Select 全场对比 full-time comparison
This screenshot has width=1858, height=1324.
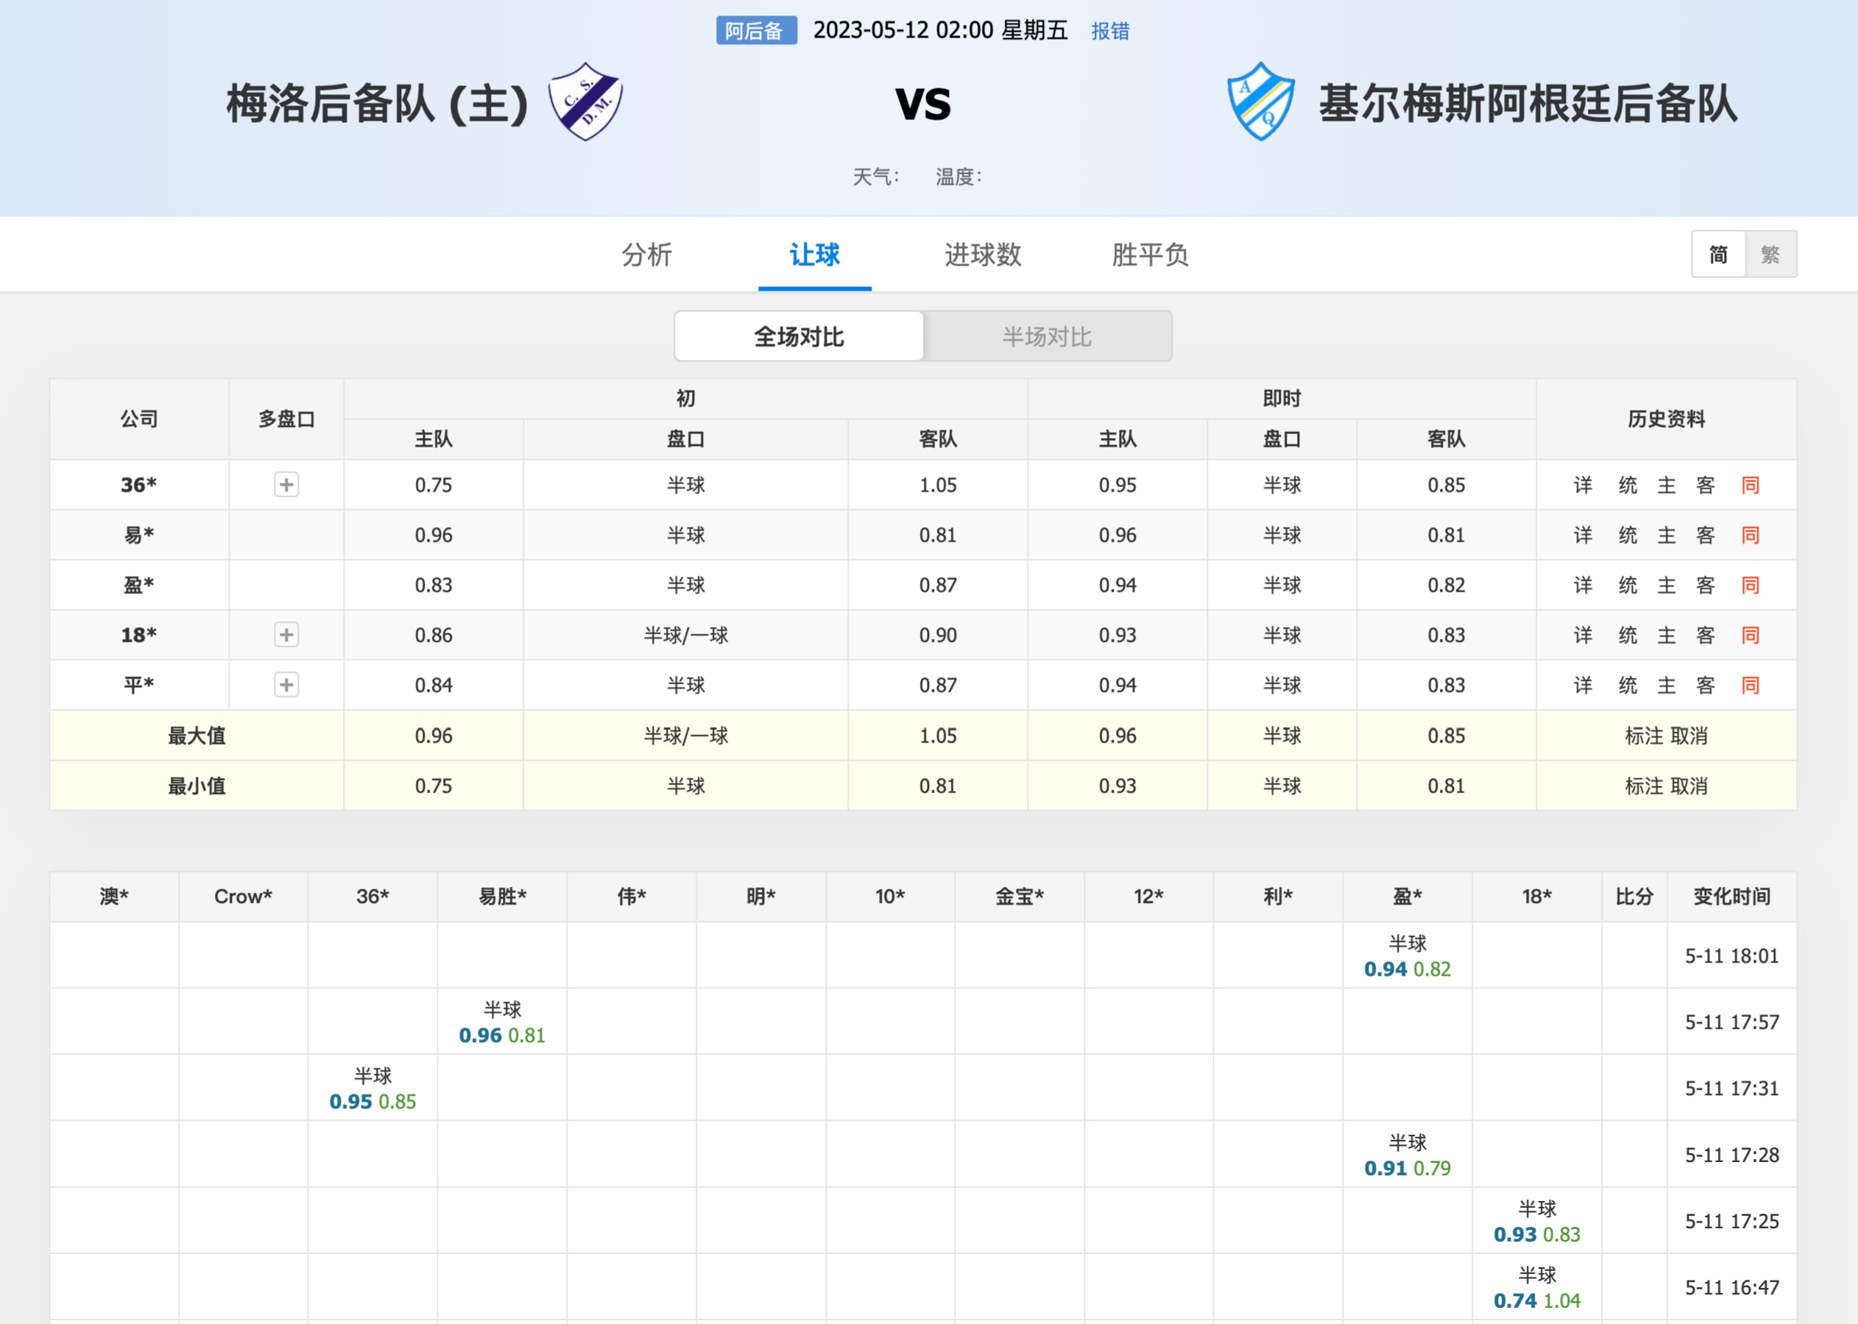[x=799, y=336]
